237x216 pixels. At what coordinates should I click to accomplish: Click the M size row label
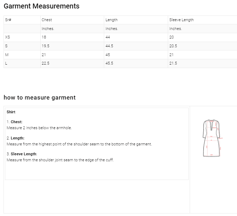coord(6,55)
